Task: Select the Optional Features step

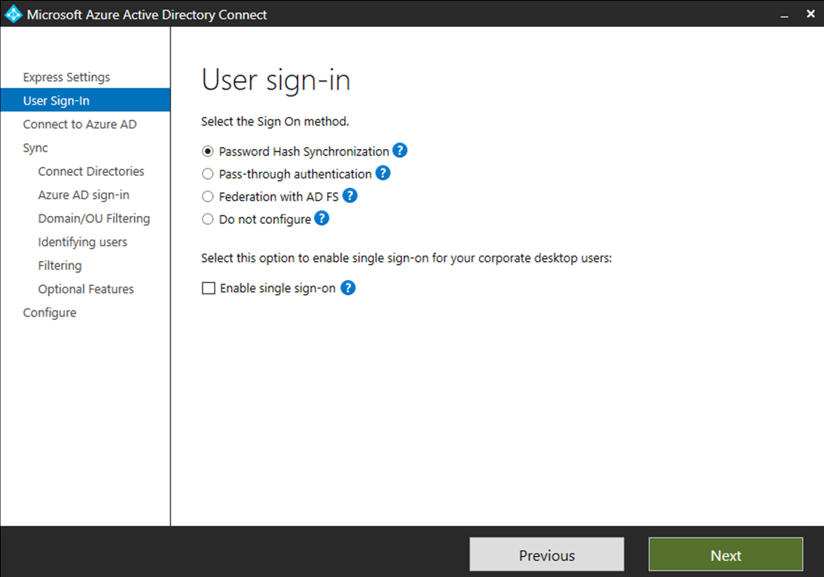Action: 85,288
